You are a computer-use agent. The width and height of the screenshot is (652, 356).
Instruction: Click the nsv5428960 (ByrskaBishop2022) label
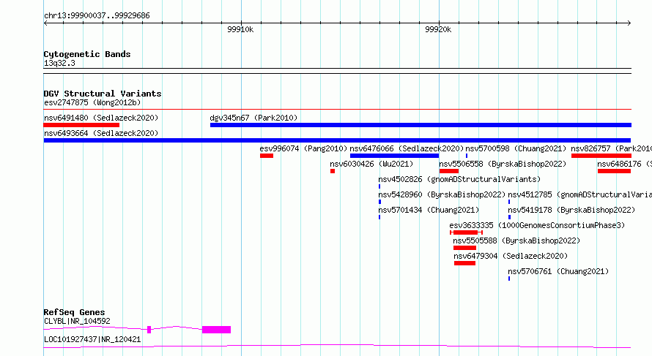pyautogui.click(x=442, y=194)
